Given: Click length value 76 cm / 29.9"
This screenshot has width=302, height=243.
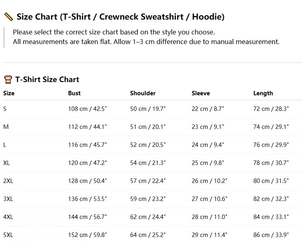Looking at the screenshot, I should (271, 145).
